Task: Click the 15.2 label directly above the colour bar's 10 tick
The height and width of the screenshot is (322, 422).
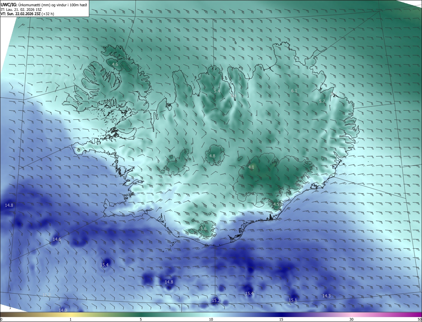Action: (216, 301)
